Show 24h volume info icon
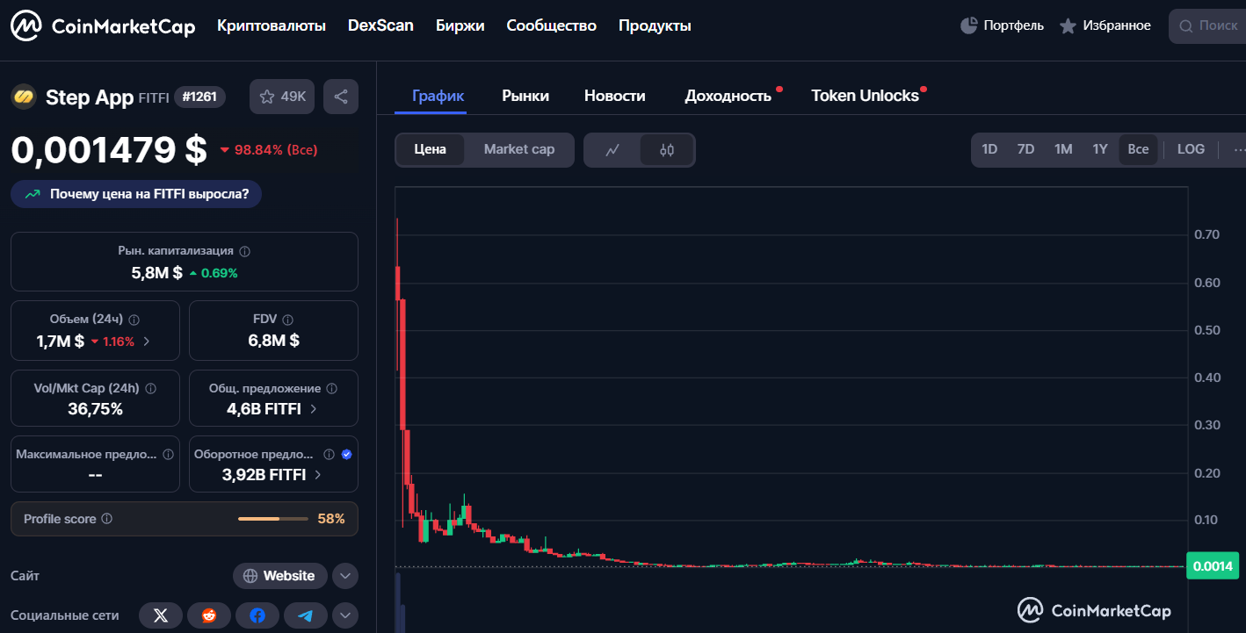 pos(134,320)
